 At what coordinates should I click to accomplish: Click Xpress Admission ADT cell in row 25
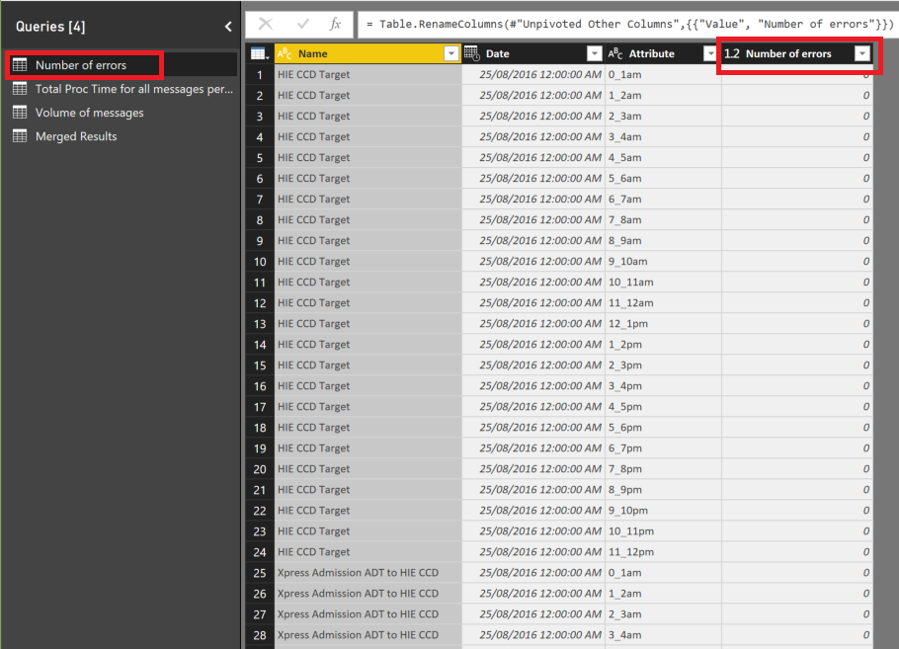(368, 573)
